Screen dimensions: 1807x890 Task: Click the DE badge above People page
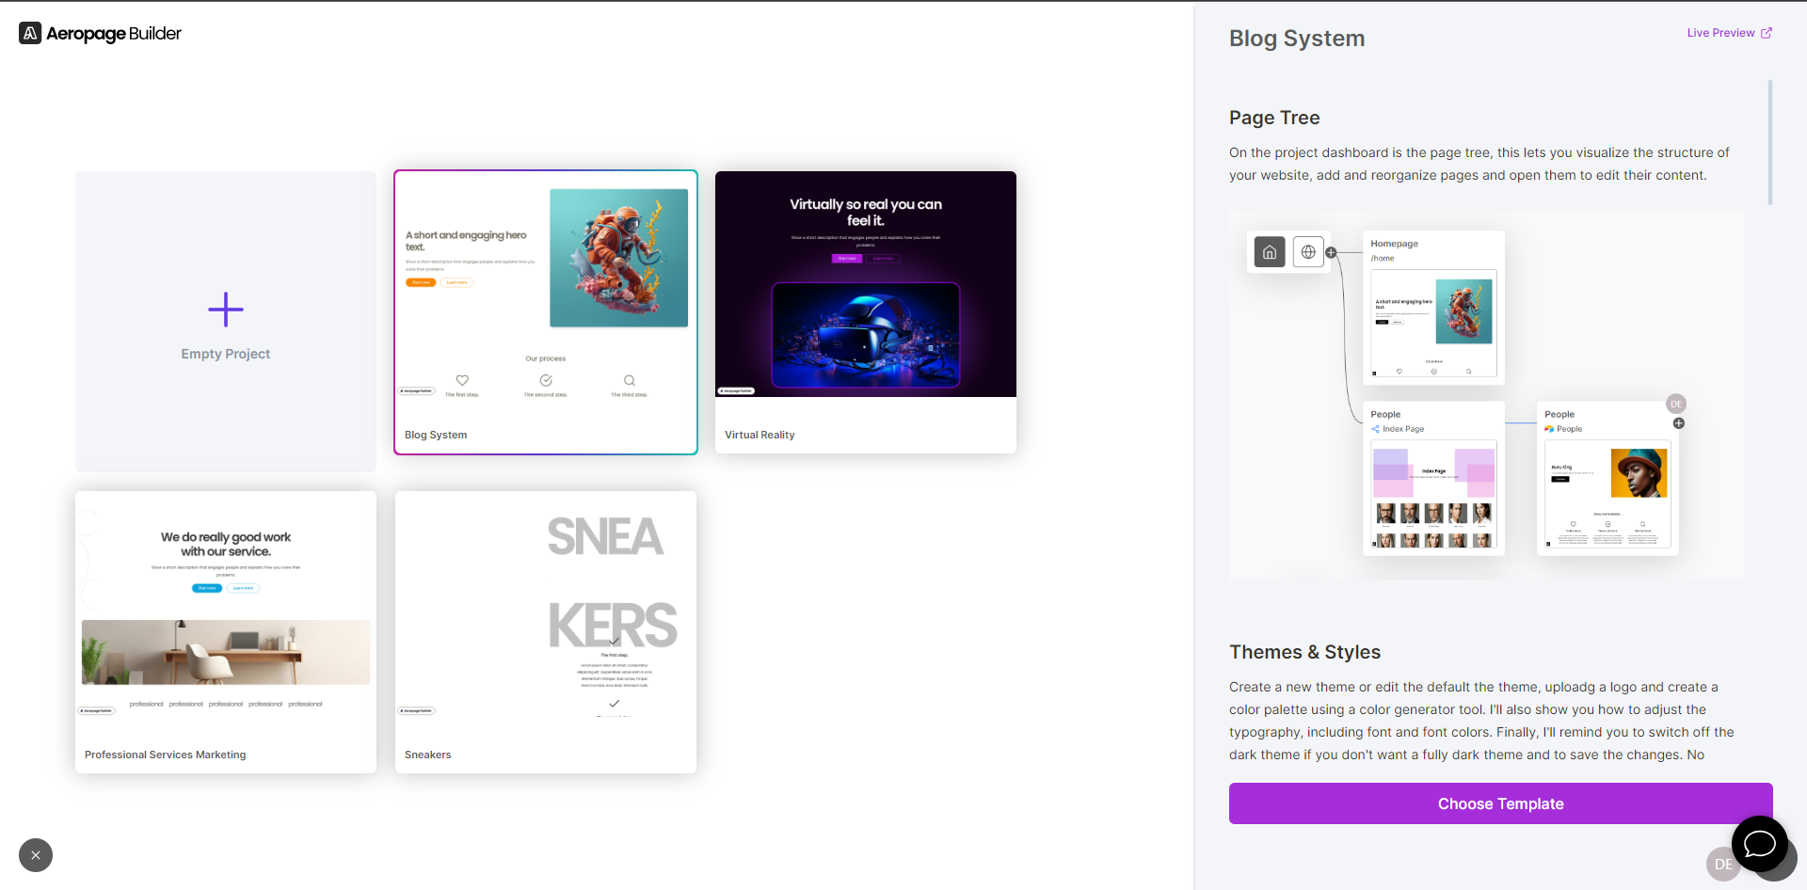1676,404
